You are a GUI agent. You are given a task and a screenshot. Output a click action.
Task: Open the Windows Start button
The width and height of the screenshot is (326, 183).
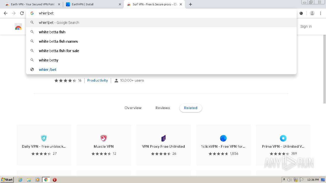(x=7, y=179)
